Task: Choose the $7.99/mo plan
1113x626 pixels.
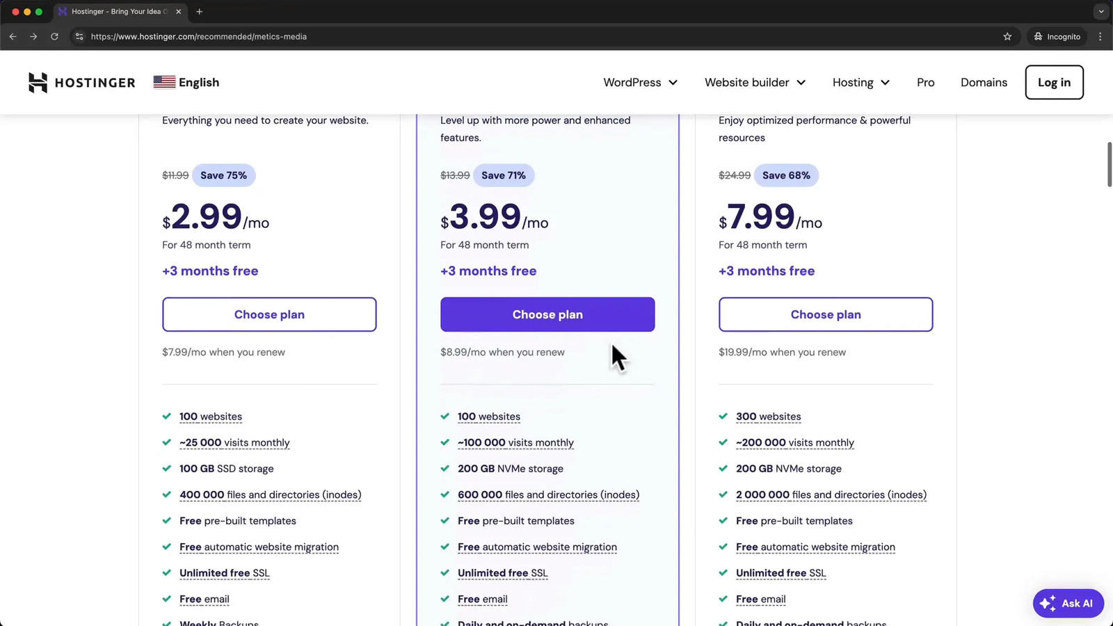Action: click(x=826, y=314)
